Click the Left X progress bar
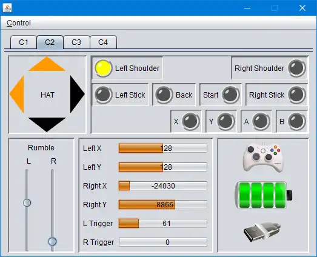Image resolution: width=317 pixels, height=257 pixels. [x=163, y=149]
